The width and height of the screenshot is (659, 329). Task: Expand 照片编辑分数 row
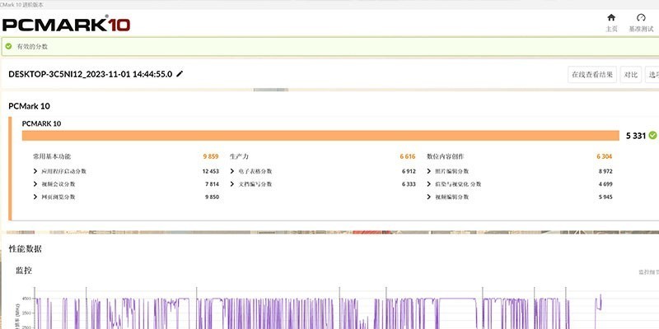[429, 171]
